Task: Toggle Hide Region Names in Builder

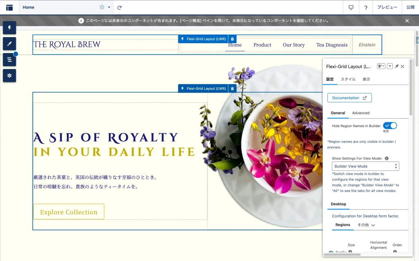Action: coord(390,126)
